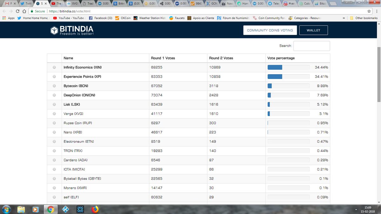Go to the browser home page icon
Screen dimensions: 381x214
click(x=24, y=11)
